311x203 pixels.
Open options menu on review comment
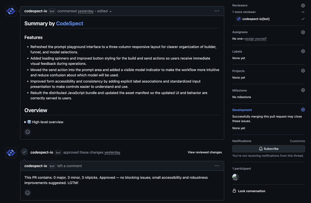point(217,166)
